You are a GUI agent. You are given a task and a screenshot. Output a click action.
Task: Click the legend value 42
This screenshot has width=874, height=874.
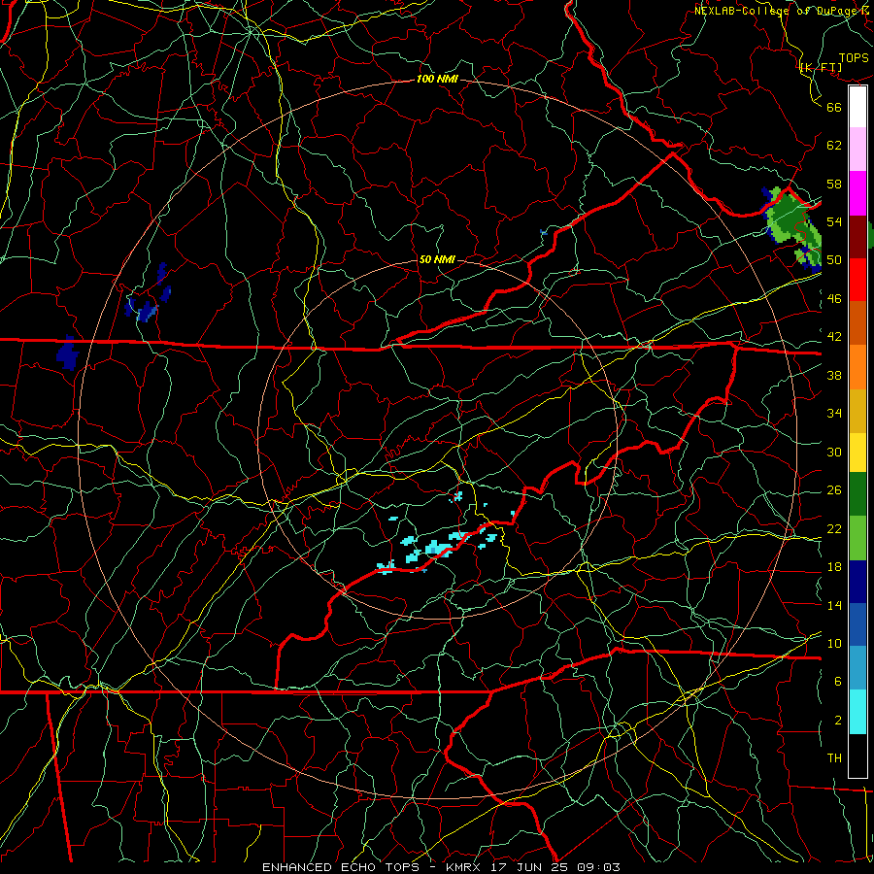834,337
